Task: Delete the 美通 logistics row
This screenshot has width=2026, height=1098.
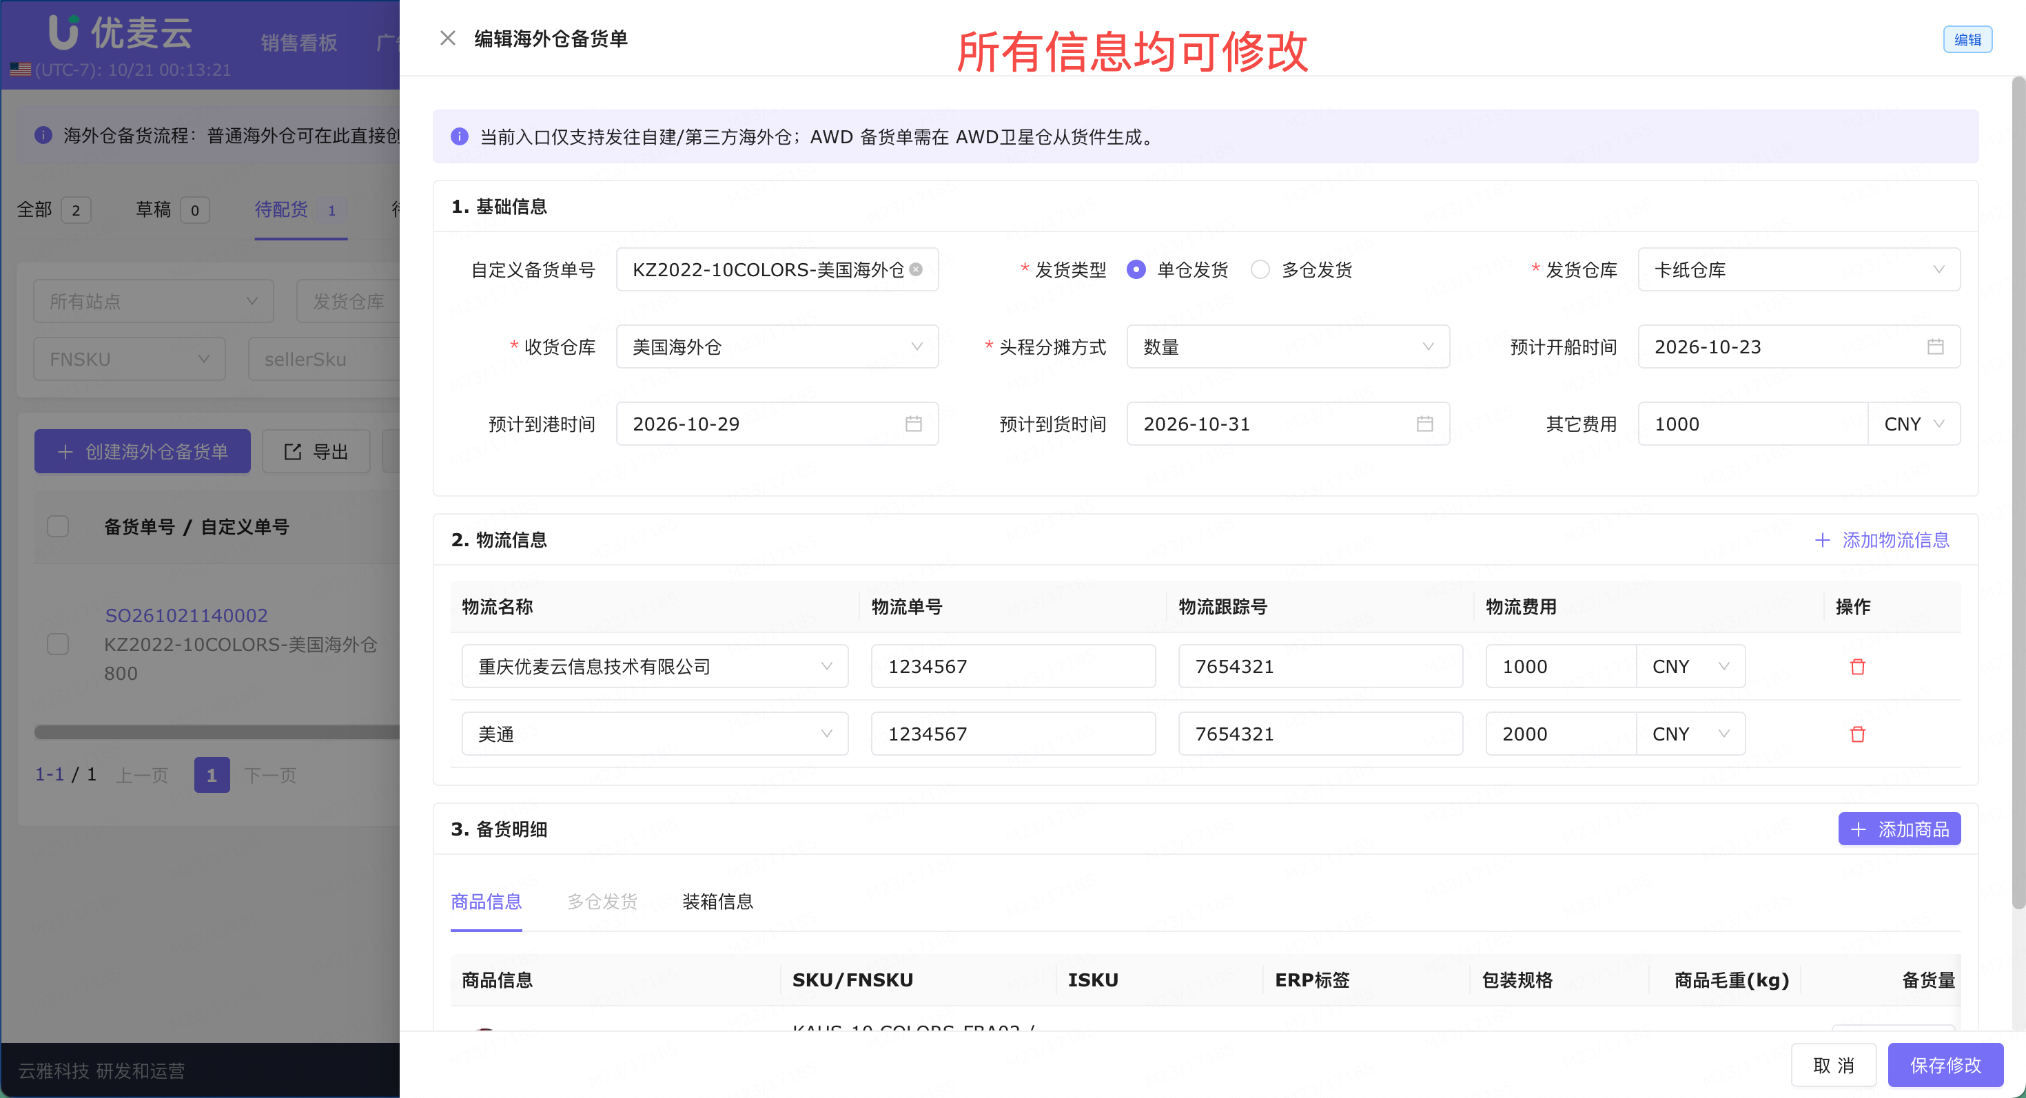Action: [x=1857, y=734]
